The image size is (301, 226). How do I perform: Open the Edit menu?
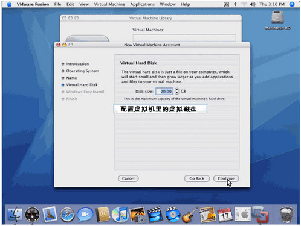tap(70, 4)
